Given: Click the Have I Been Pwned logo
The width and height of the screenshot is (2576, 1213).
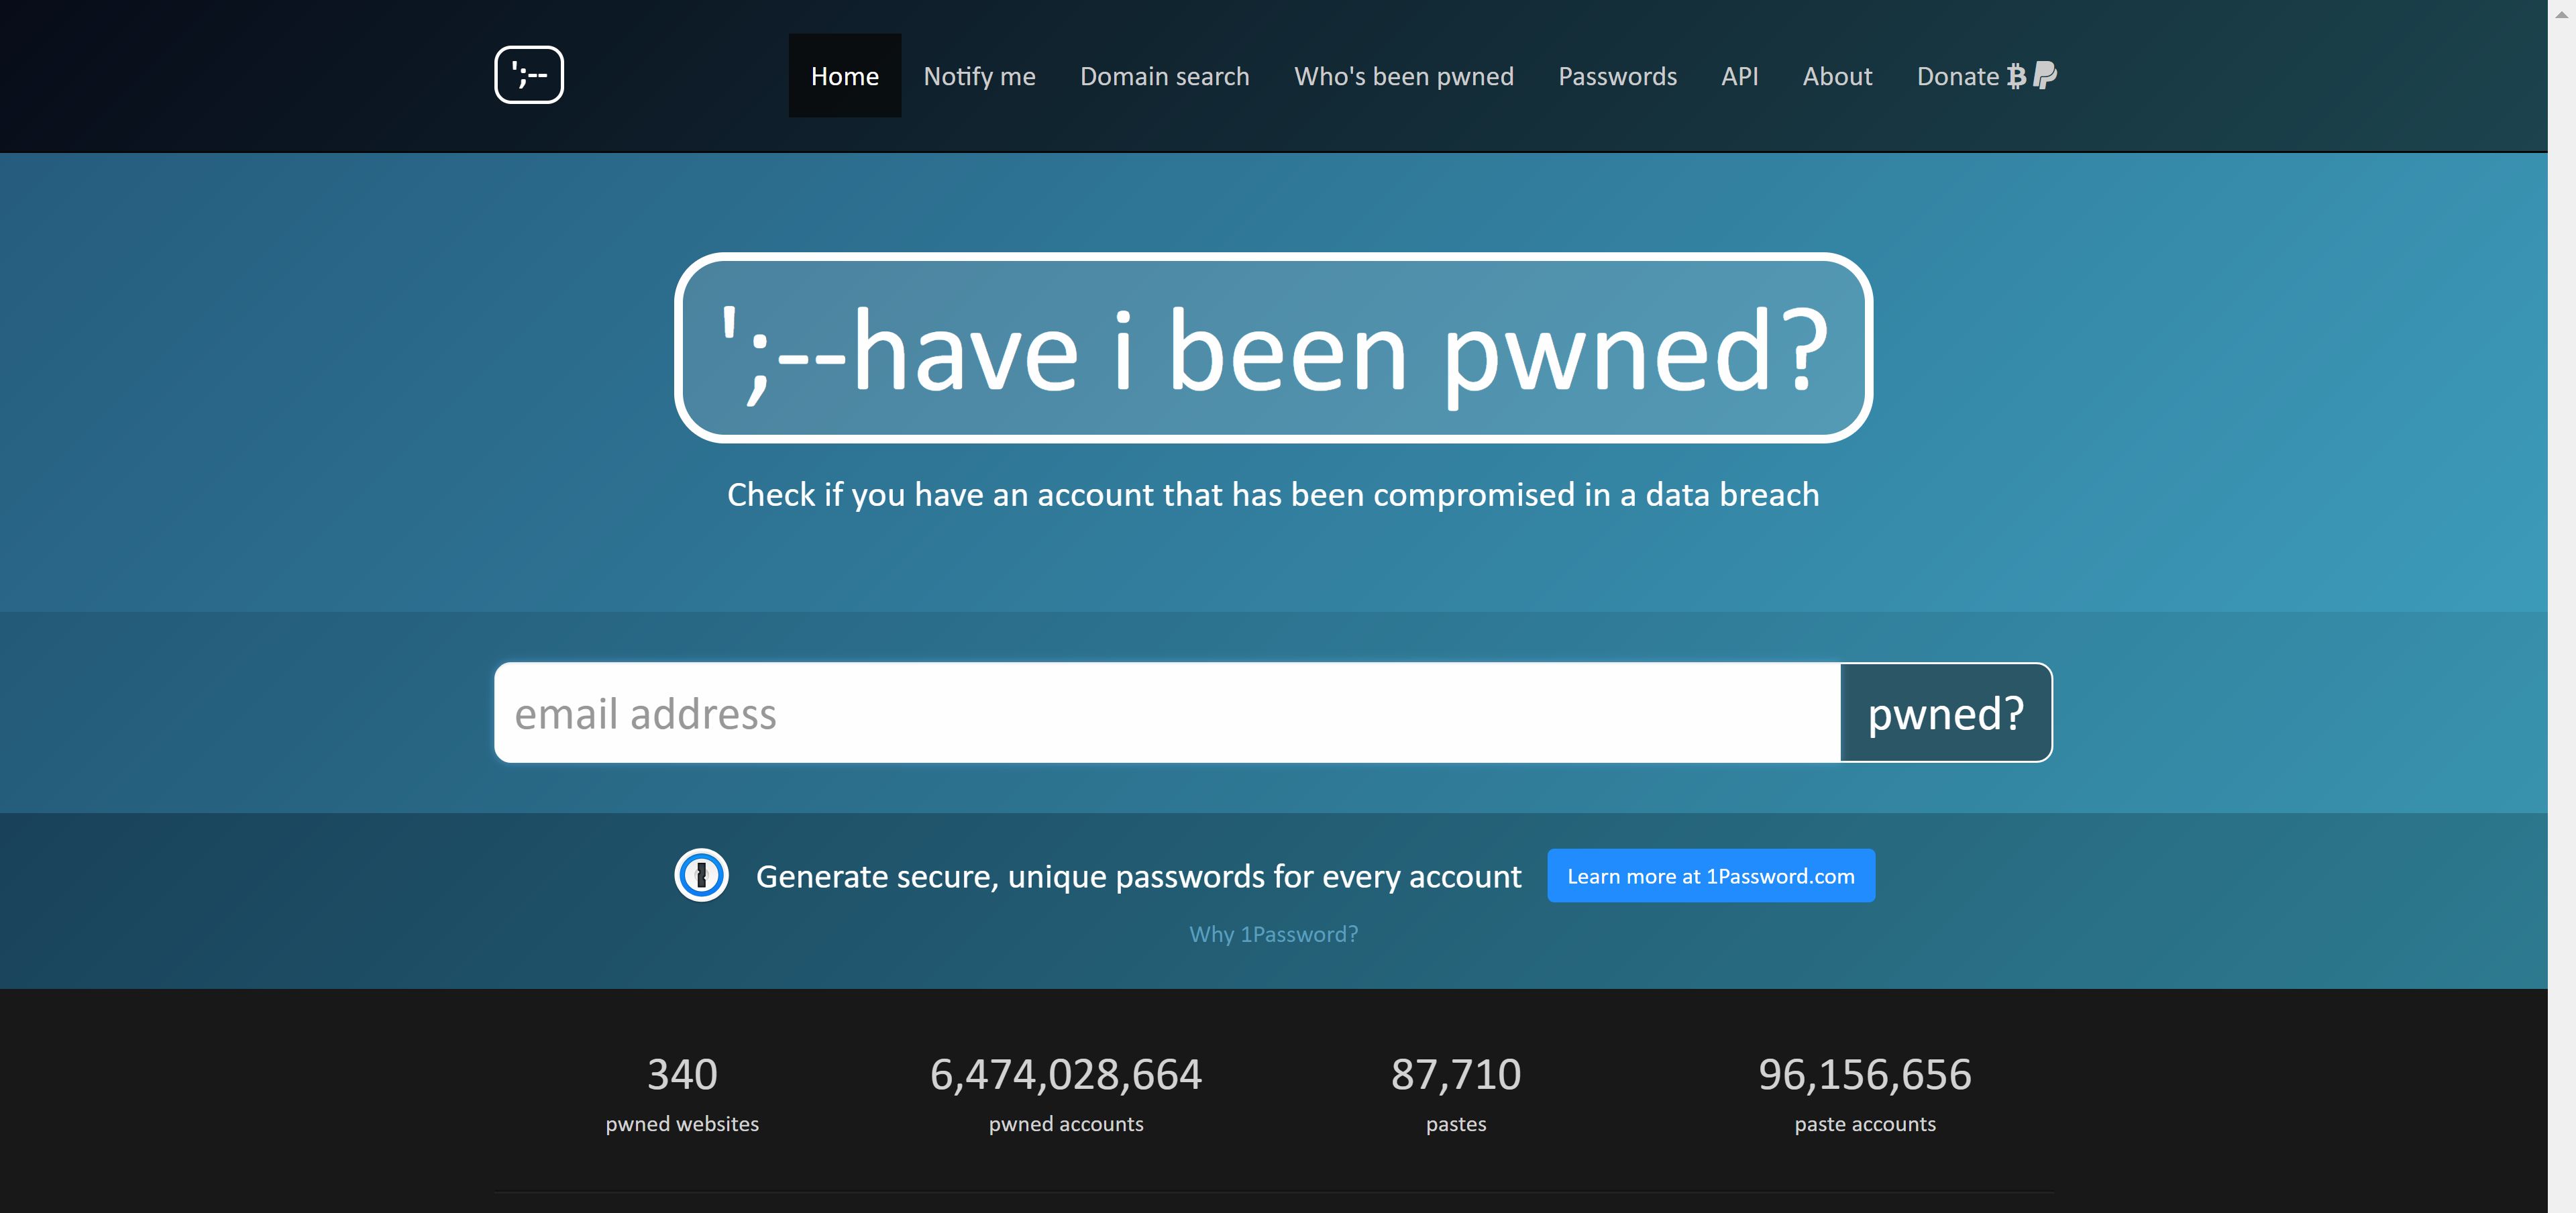Looking at the screenshot, I should point(529,74).
